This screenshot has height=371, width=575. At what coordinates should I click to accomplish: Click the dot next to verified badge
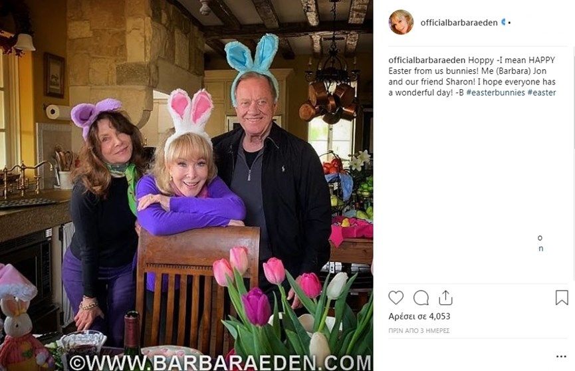[x=509, y=23]
